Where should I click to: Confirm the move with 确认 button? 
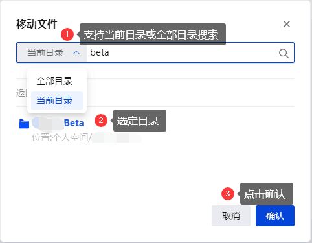click(x=275, y=216)
